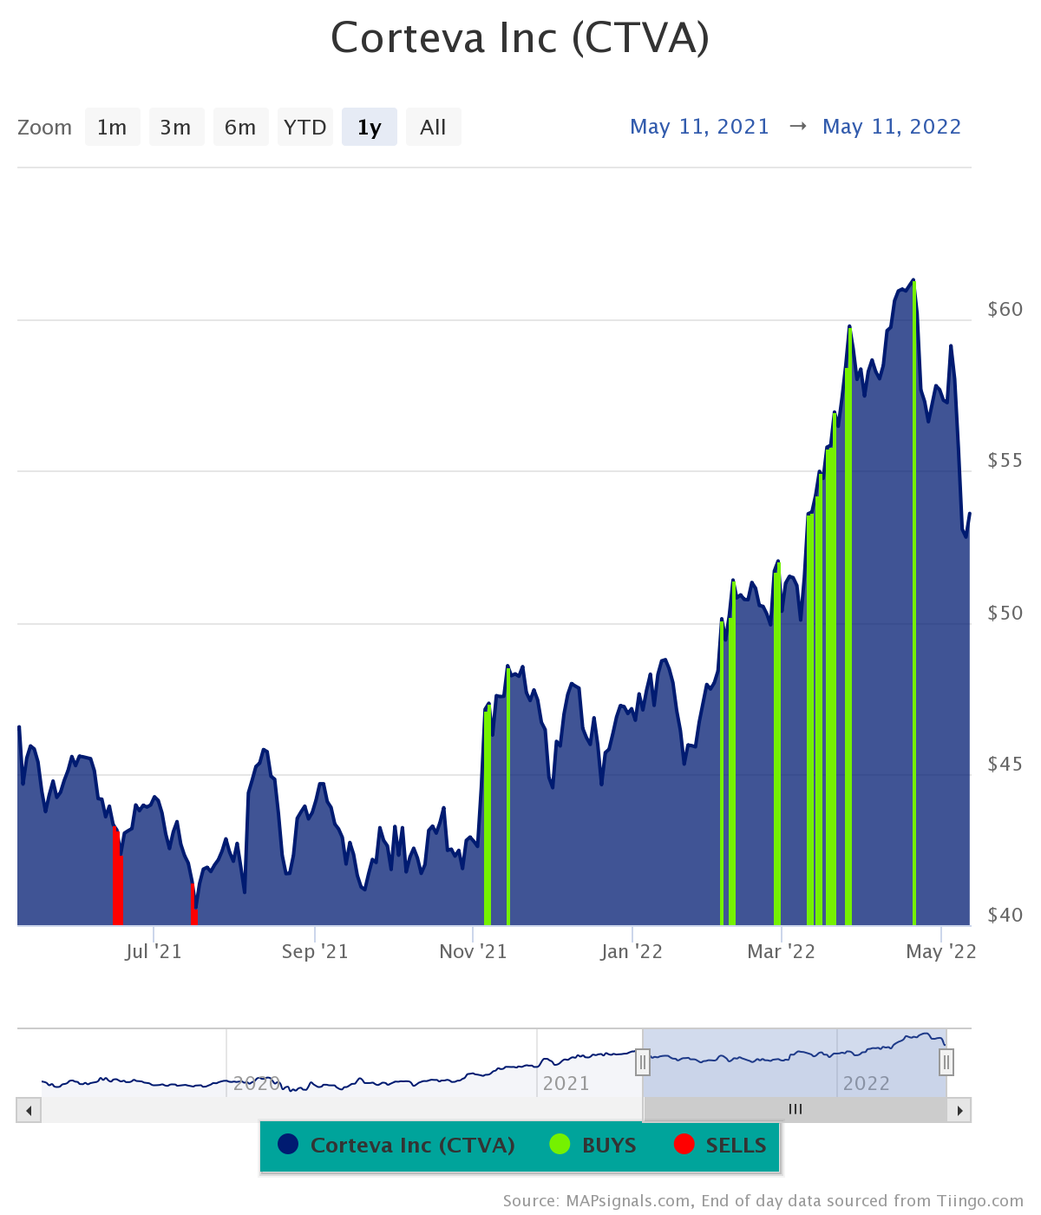Toggle SELLS series in legend

tap(720, 1145)
